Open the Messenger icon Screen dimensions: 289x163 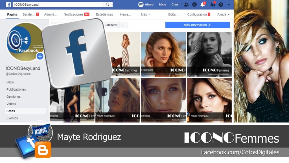194,5
